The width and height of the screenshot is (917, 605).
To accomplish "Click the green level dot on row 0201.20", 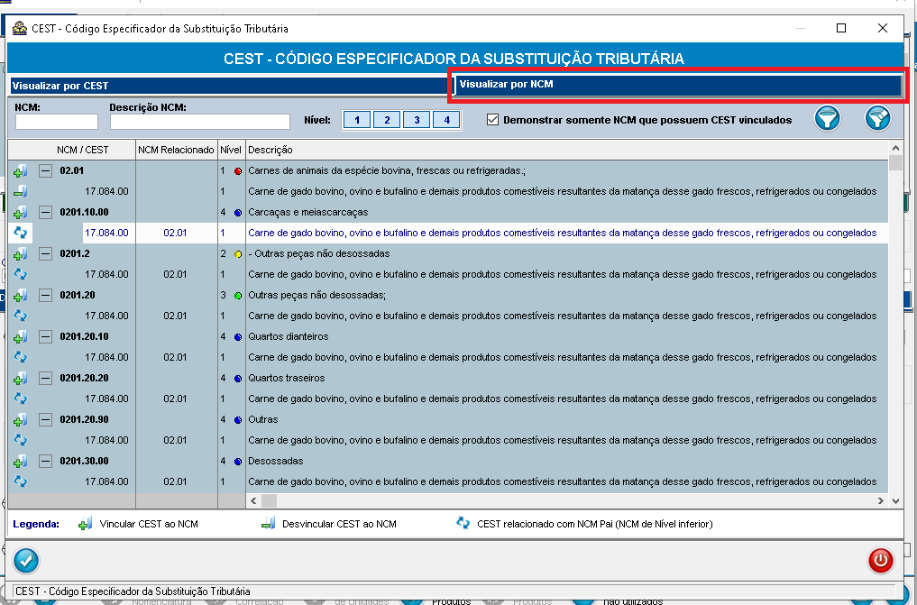I will (238, 297).
